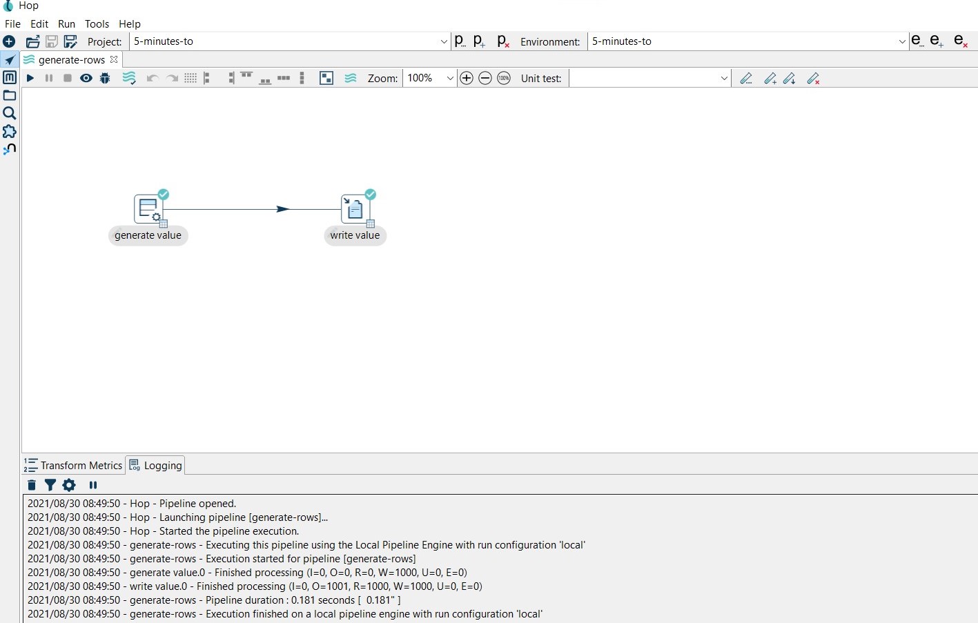Expand the Unit test dropdown
This screenshot has width=978, height=623.
[724, 79]
